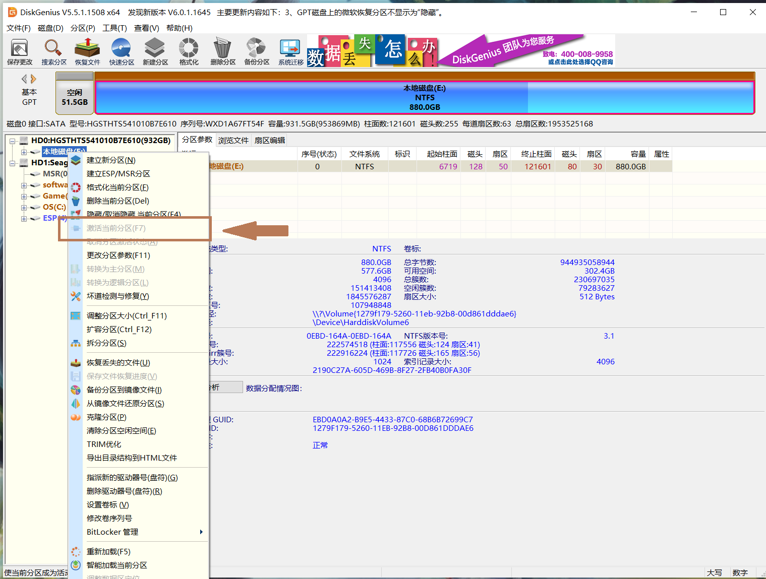Image resolution: width=766 pixels, height=579 pixels.
Task: Click the 备份分区 (Backup Partition) icon
Action: point(257,52)
